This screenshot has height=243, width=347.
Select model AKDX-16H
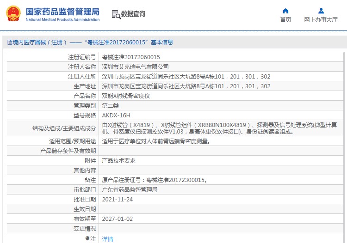coord(116,115)
